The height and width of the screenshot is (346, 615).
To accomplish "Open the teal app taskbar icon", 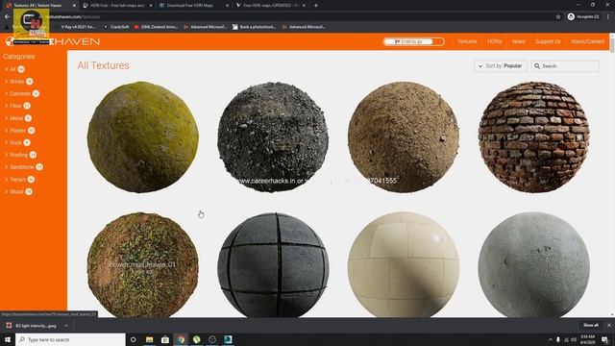I will [x=228, y=339].
